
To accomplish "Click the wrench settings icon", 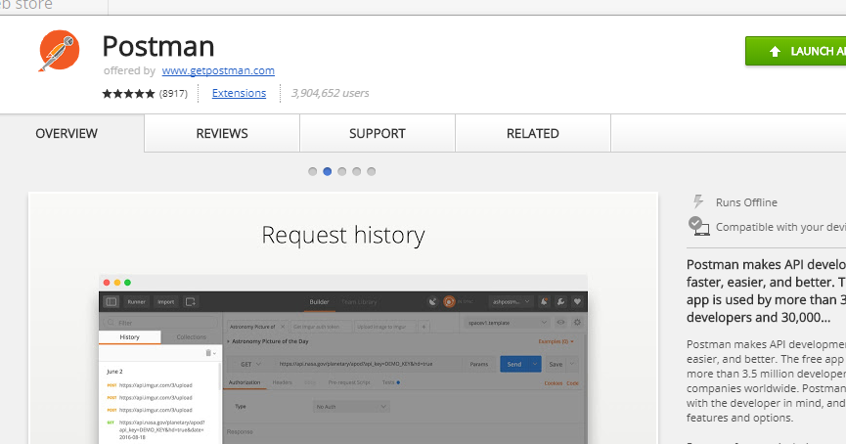I will coord(560,302).
